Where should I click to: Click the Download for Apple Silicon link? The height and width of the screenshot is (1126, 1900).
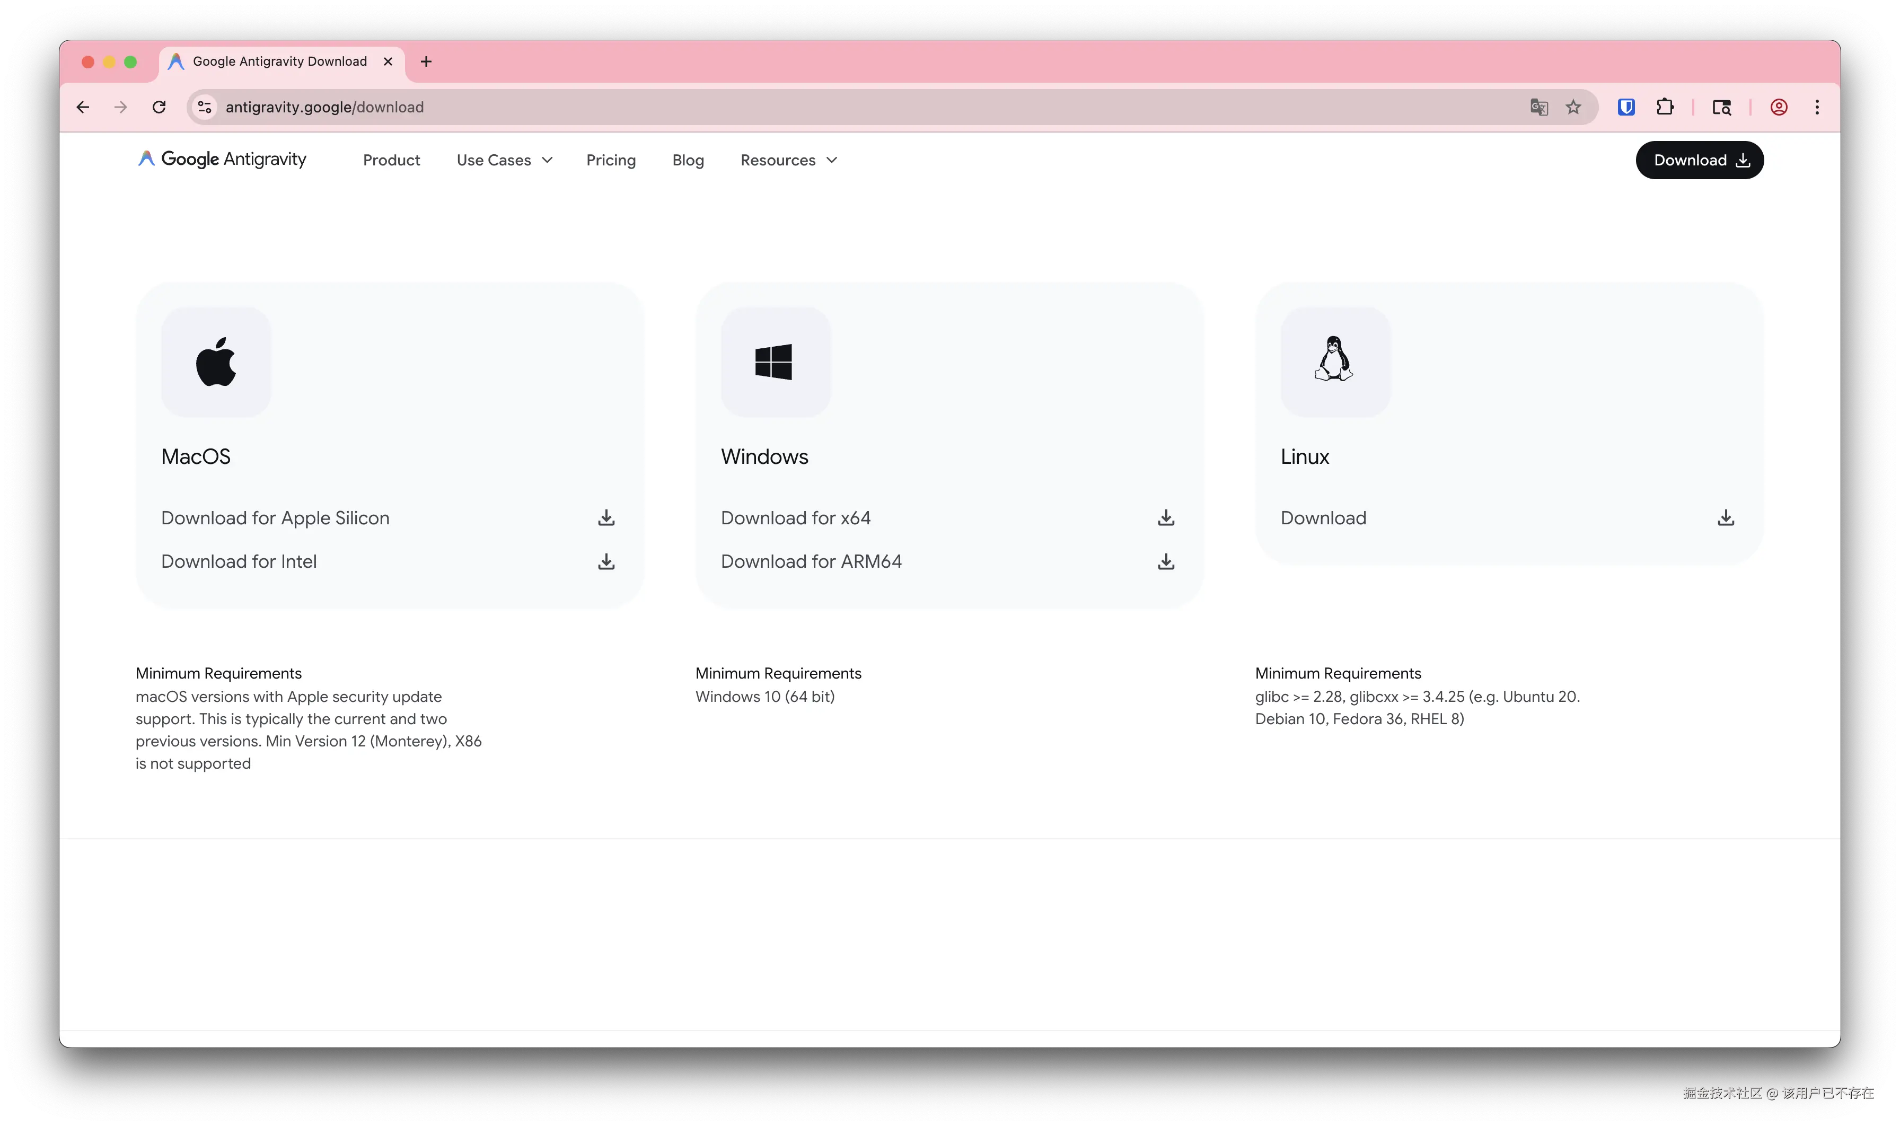[275, 518]
